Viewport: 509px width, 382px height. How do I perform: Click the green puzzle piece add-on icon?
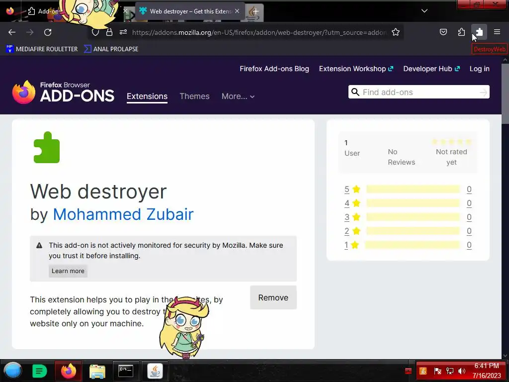click(47, 147)
